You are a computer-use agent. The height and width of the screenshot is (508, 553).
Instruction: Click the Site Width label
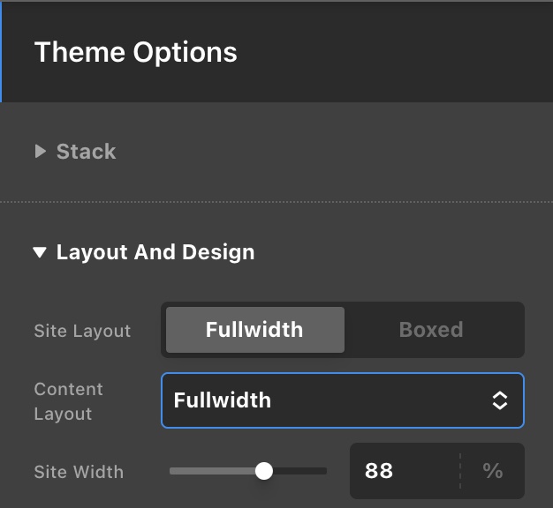click(79, 472)
